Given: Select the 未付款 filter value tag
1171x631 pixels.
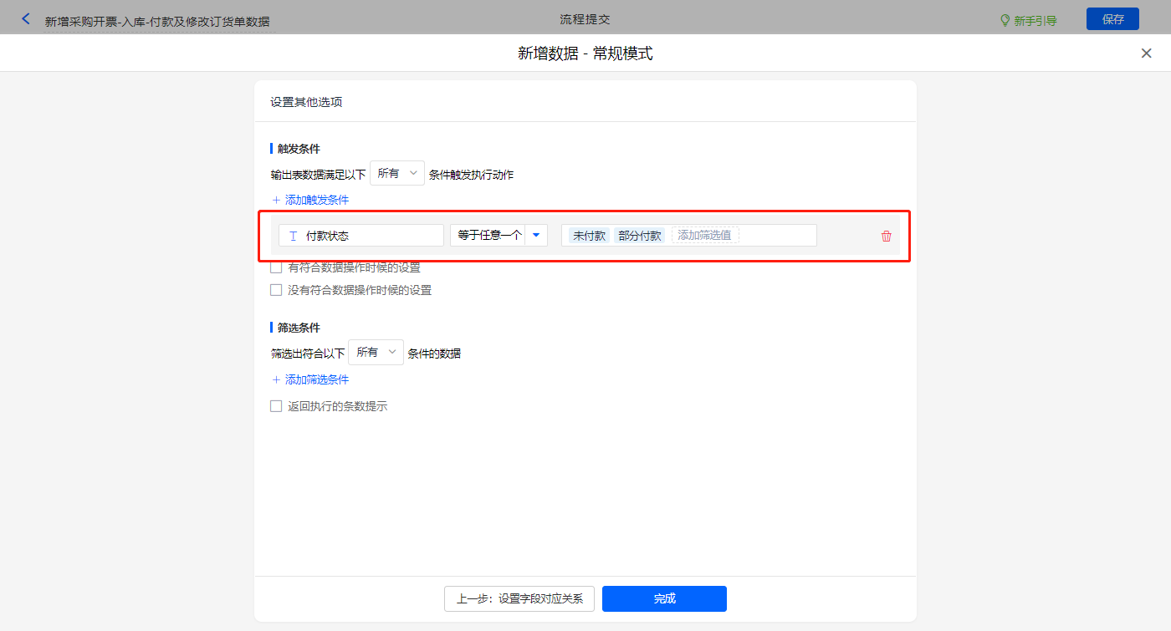Looking at the screenshot, I should (x=589, y=236).
